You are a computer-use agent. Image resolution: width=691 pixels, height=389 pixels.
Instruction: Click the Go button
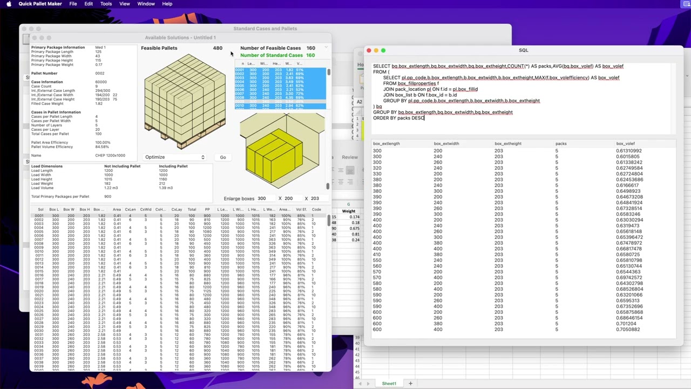click(x=223, y=157)
